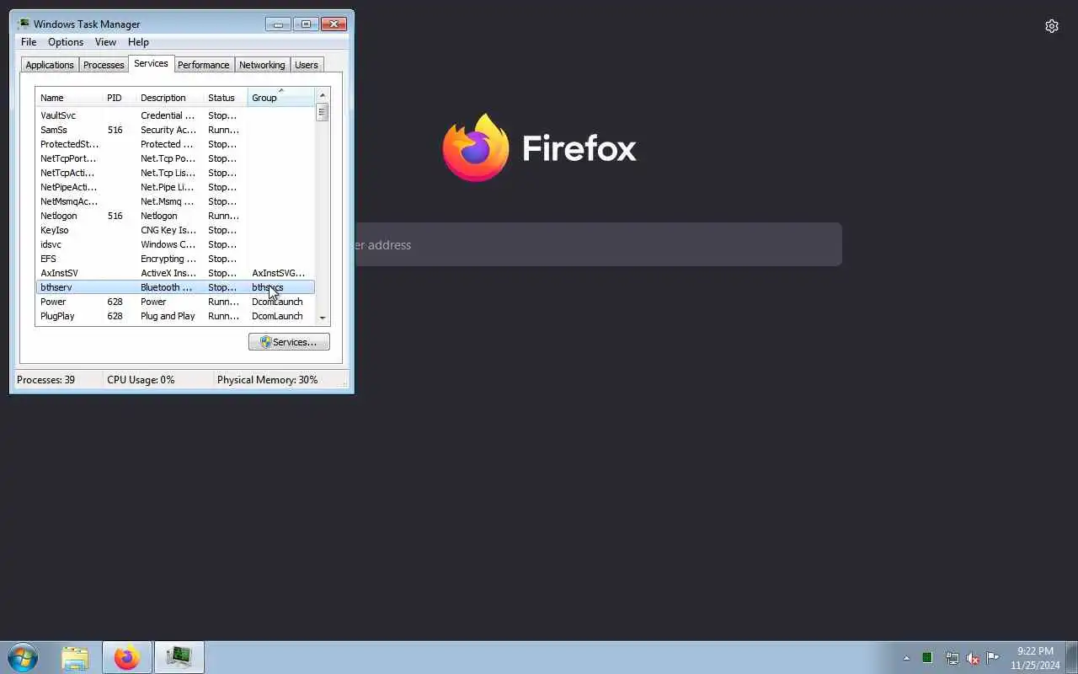1078x674 pixels.
Task: Switch to the Networking tab
Action: 262,65
